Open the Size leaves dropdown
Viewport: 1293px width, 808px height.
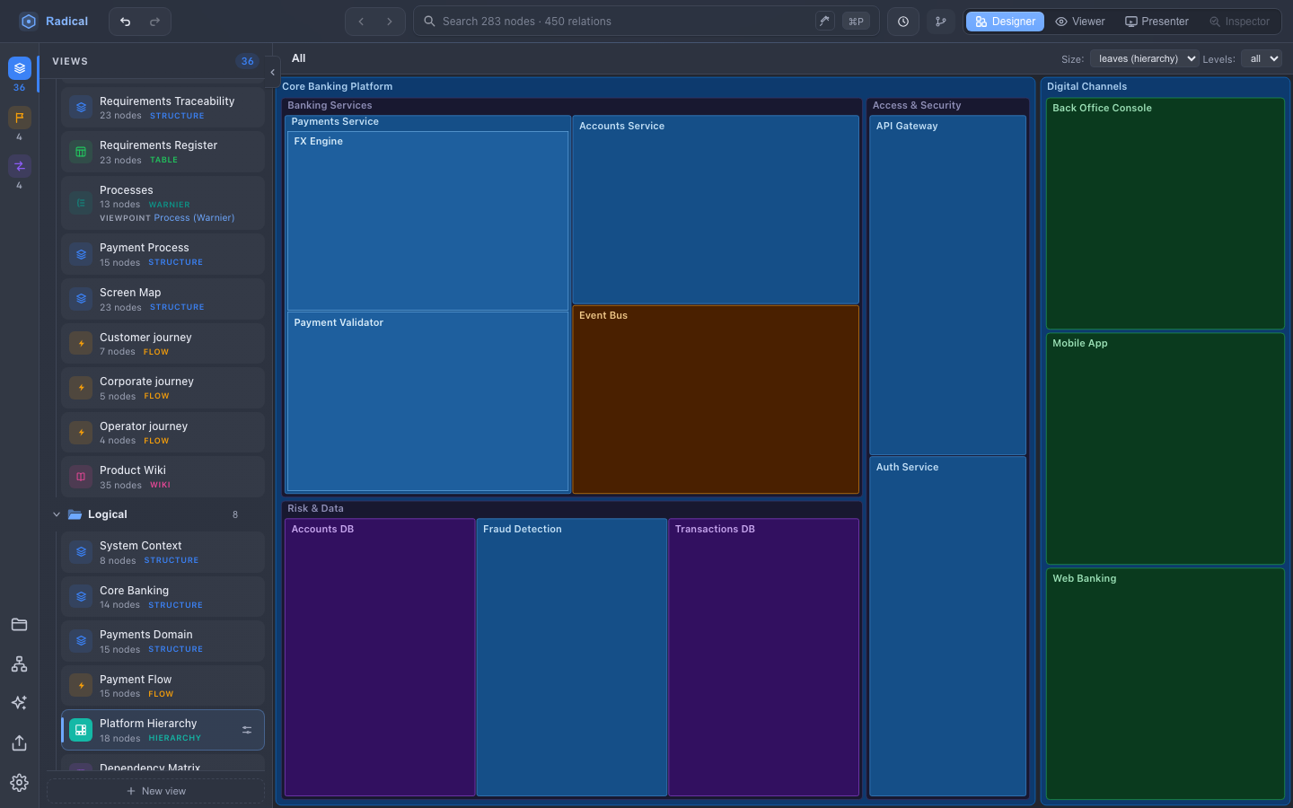point(1144,59)
